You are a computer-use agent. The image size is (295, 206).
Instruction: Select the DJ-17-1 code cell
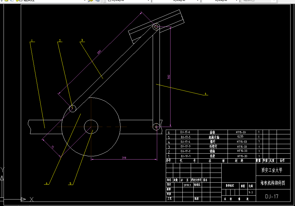[x=185, y=156]
